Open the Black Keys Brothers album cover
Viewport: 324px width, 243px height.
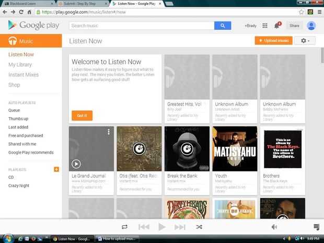coord(283,149)
